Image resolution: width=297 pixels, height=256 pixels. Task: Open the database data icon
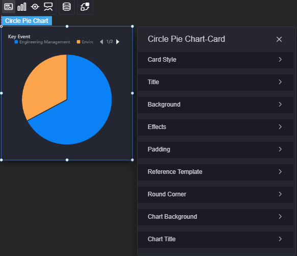(x=67, y=7)
